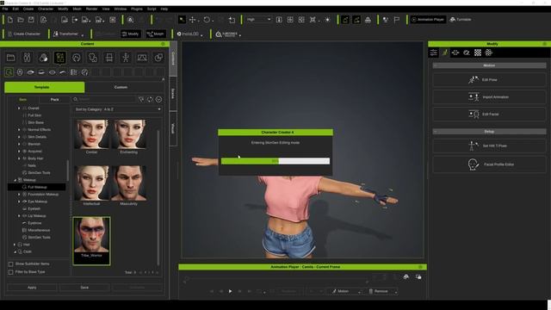Switch to the Pack tab

(x=54, y=100)
